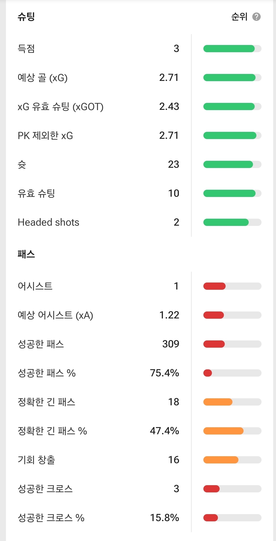Select the 슈팅 section header
The image size is (276, 541).
tap(26, 17)
